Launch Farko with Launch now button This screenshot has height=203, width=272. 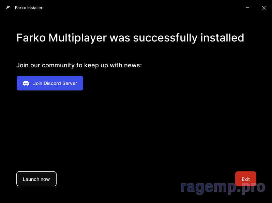(36, 179)
